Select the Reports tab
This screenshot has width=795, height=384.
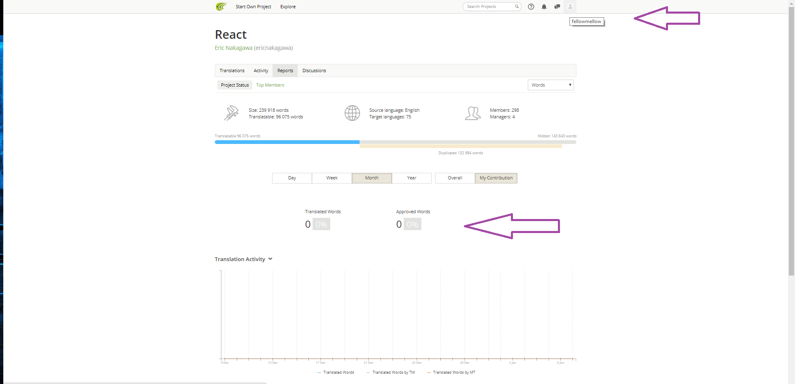[285, 71]
